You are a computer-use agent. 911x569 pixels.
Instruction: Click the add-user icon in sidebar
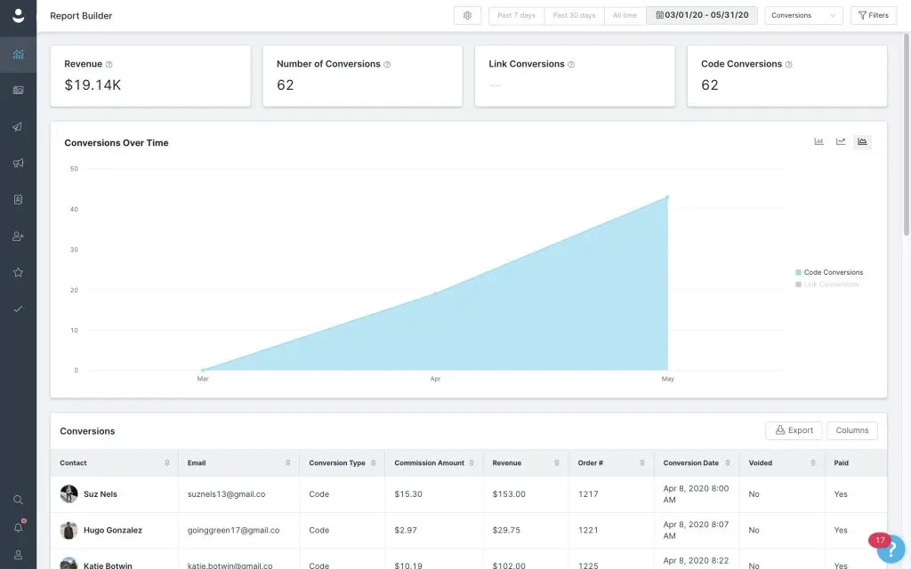[18, 236]
